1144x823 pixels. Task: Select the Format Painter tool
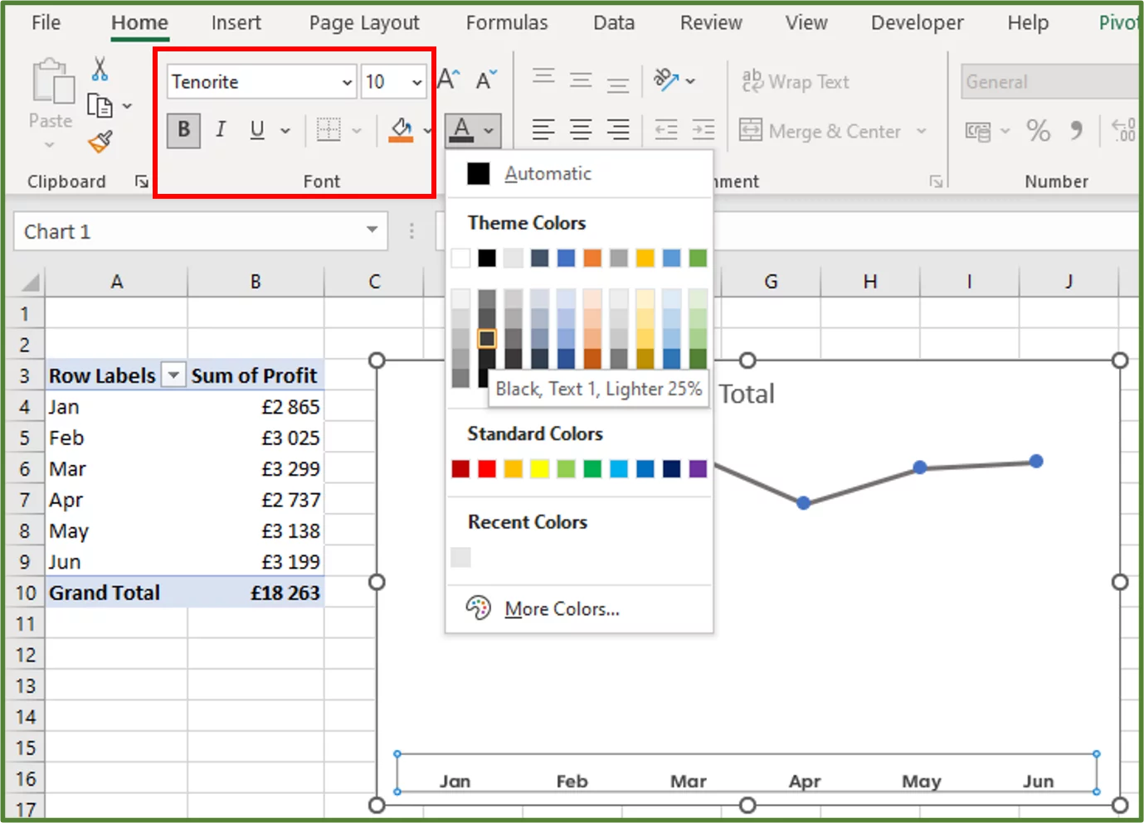pyautogui.click(x=97, y=141)
